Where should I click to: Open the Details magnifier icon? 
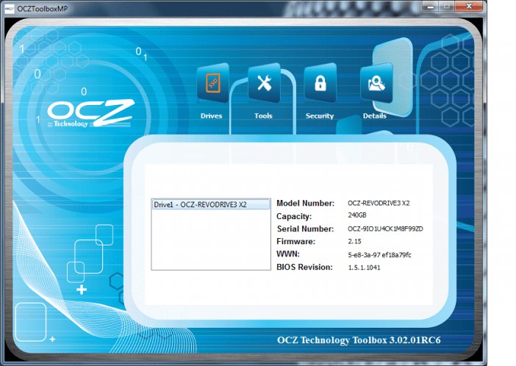tap(376, 82)
